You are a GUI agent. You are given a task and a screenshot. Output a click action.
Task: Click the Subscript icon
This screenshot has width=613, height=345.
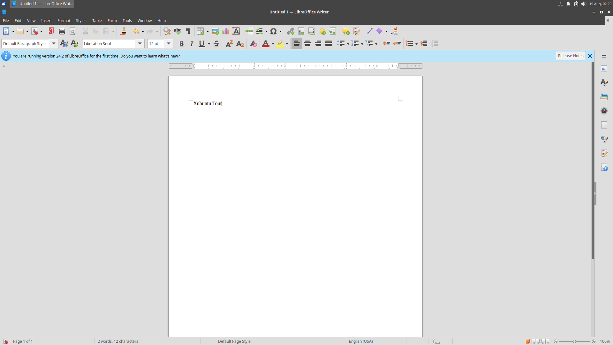[240, 44]
